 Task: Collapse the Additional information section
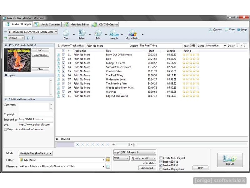6,99
